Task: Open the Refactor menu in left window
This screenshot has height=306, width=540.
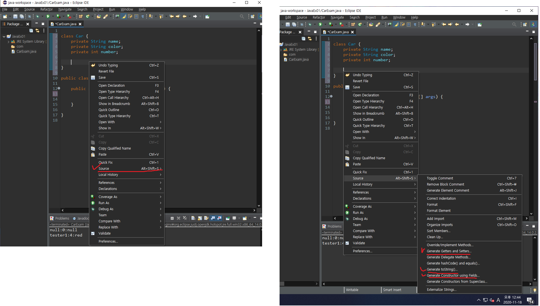Action: (x=46, y=9)
